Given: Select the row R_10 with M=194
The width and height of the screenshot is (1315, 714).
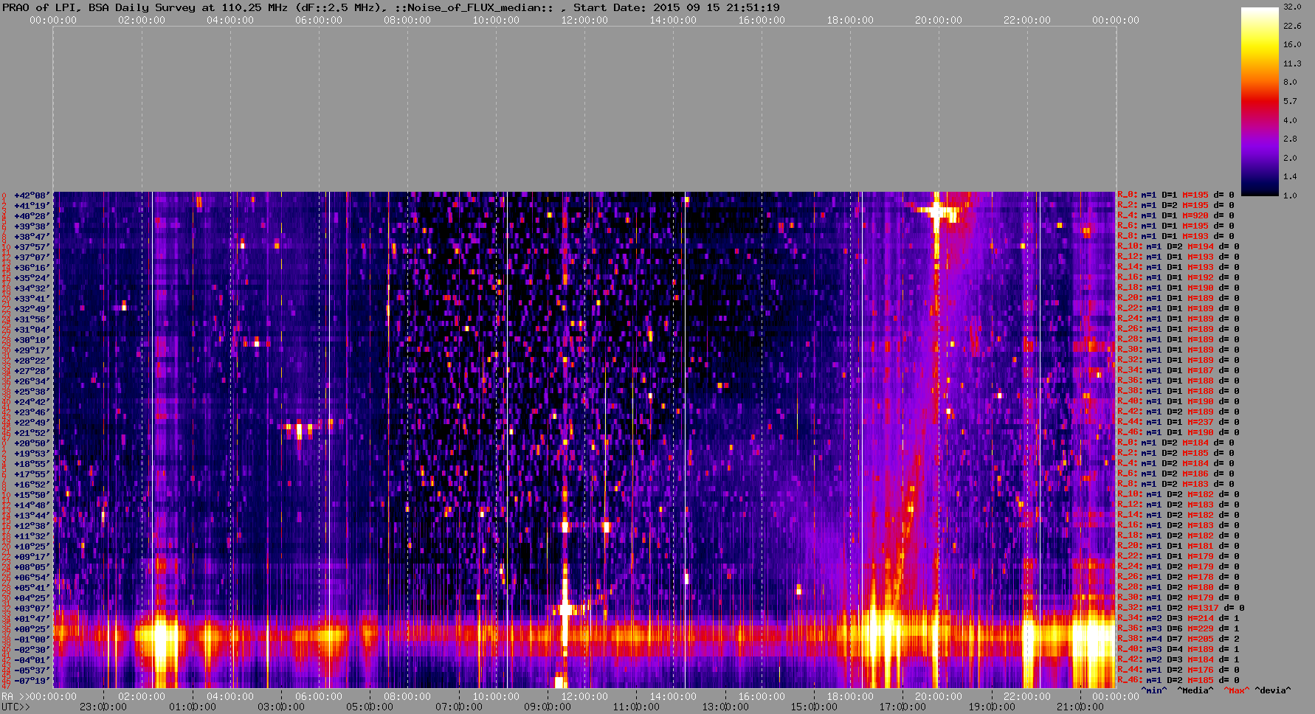Looking at the screenshot, I should point(1178,246).
